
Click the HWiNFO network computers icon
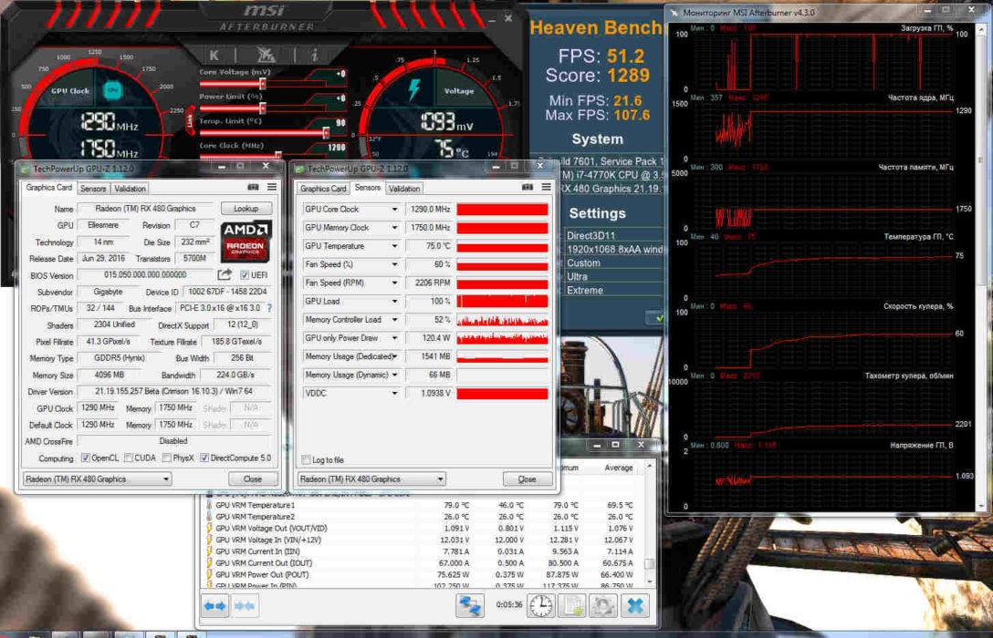point(471,605)
